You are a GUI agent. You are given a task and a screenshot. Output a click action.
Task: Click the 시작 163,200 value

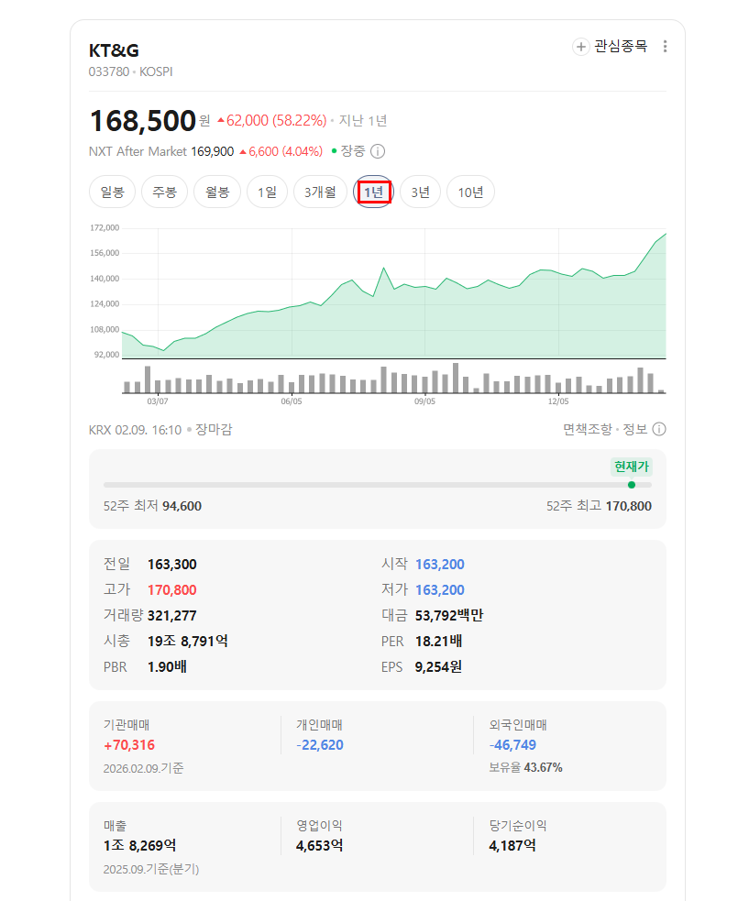[440, 565]
